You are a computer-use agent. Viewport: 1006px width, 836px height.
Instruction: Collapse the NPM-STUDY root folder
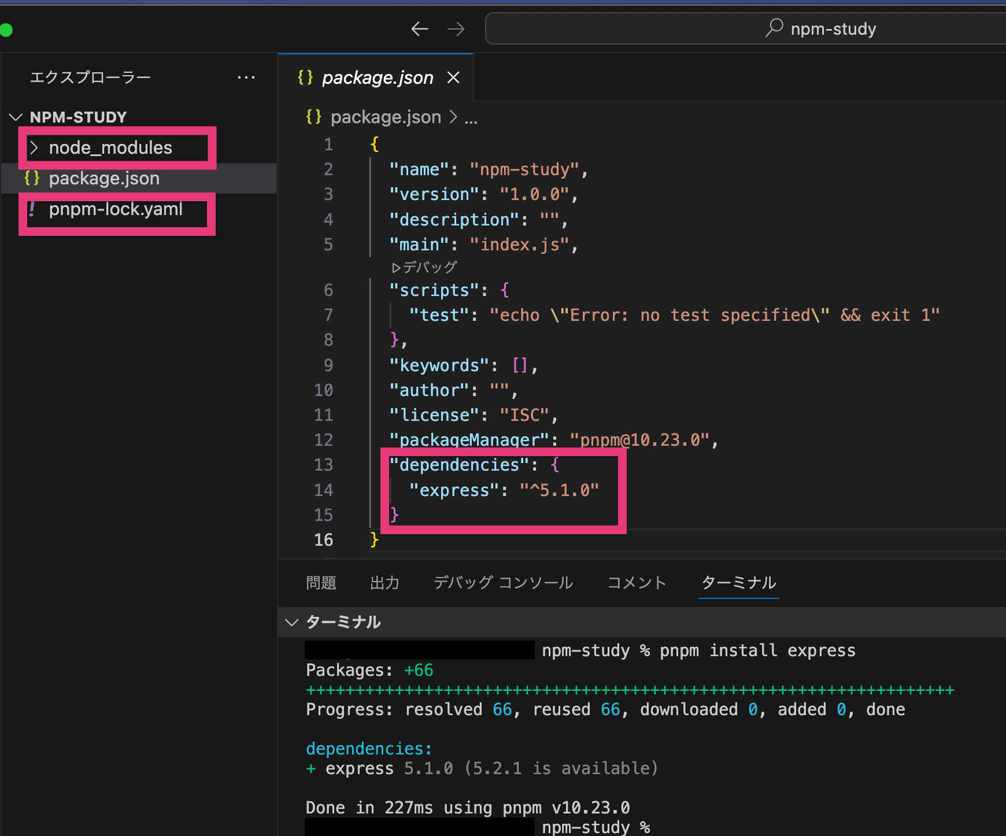click(x=16, y=117)
